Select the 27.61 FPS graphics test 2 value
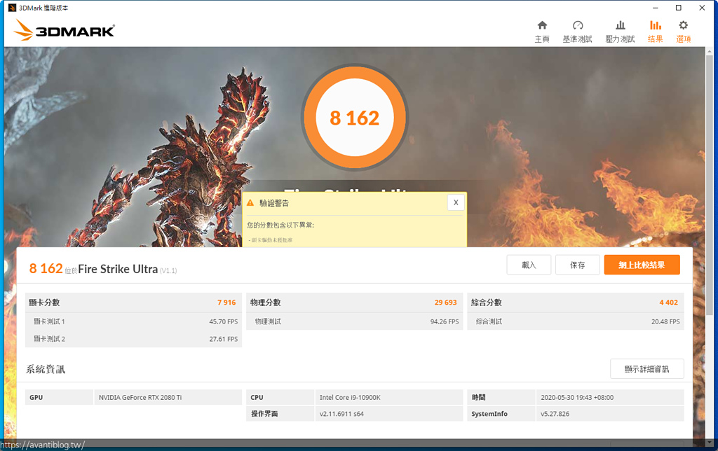 coord(224,339)
